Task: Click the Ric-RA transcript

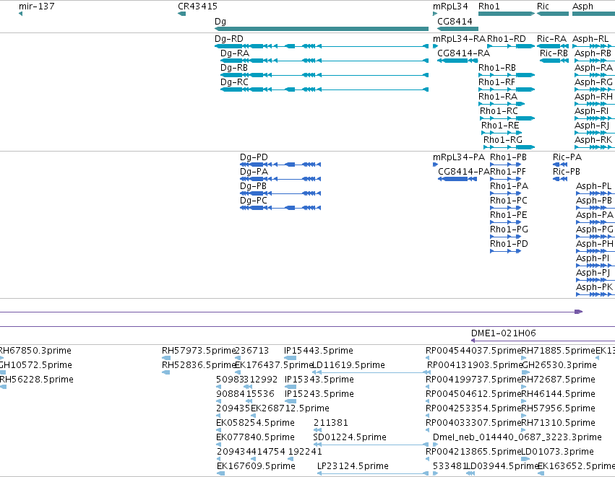Action: point(553,46)
